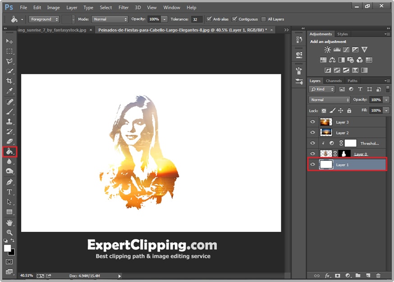Toggle the Anti-alias checkbox

[x=209, y=19]
